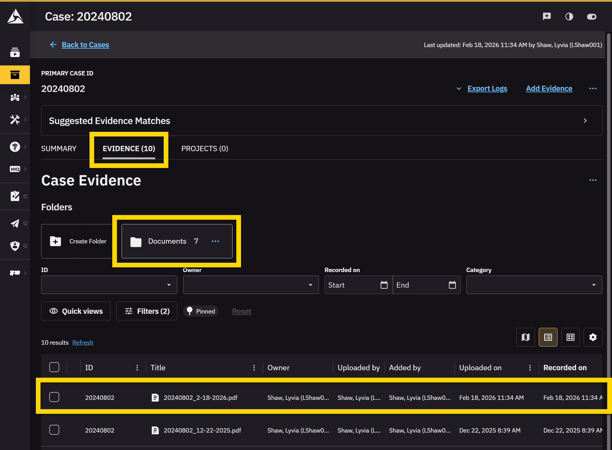Tick the checkbox beside 20240802_12-22-2025.pdf
612x450 pixels.
(54, 429)
